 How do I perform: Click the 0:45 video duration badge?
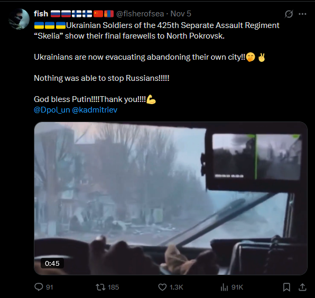coord(52,263)
